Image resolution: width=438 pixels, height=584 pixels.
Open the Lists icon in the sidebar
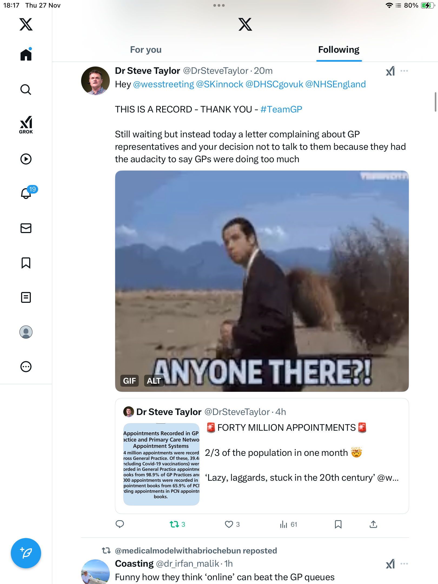tap(26, 297)
